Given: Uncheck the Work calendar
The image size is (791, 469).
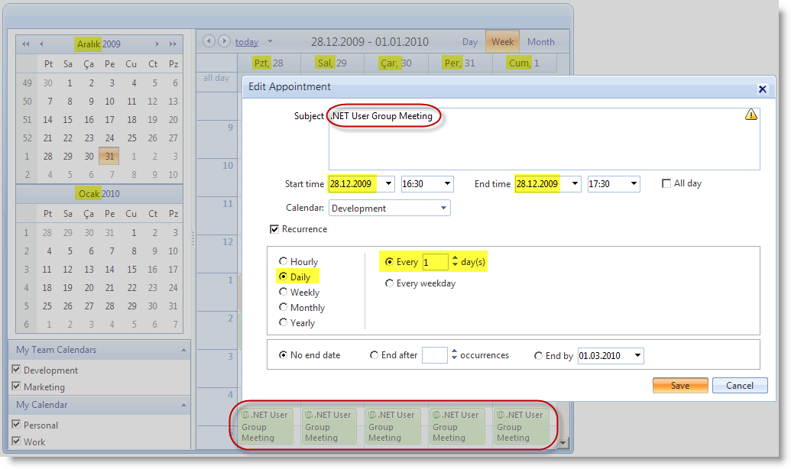Looking at the screenshot, I should click(16, 442).
